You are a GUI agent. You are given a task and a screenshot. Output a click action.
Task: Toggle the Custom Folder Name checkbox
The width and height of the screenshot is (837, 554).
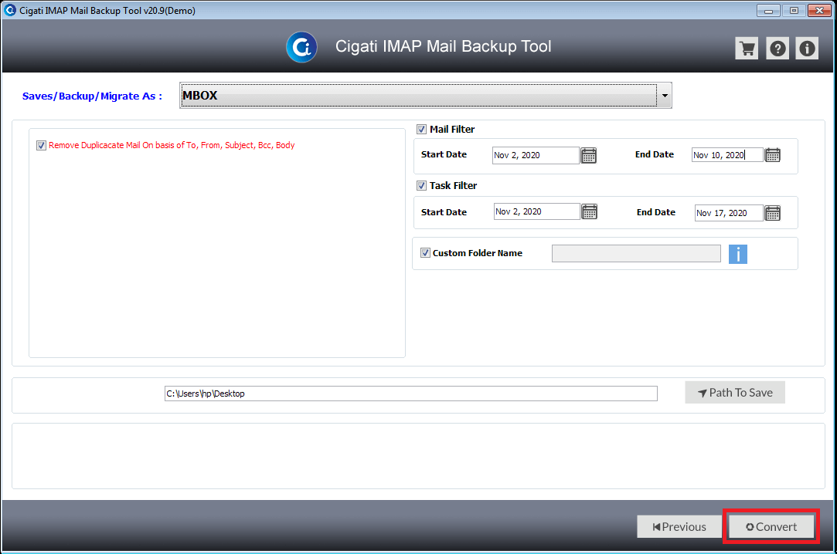(x=425, y=253)
